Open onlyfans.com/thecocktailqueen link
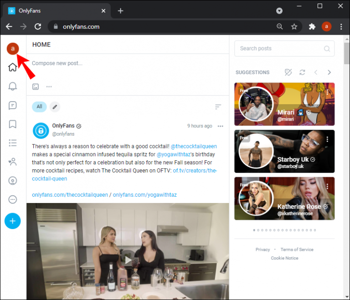Image resolution: width=350 pixels, height=300 pixels. click(x=70, y=195)
